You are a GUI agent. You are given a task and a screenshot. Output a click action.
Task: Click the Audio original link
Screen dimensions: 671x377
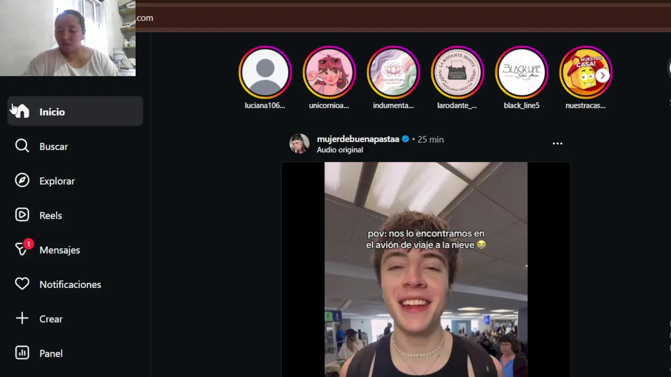point(340,150)
